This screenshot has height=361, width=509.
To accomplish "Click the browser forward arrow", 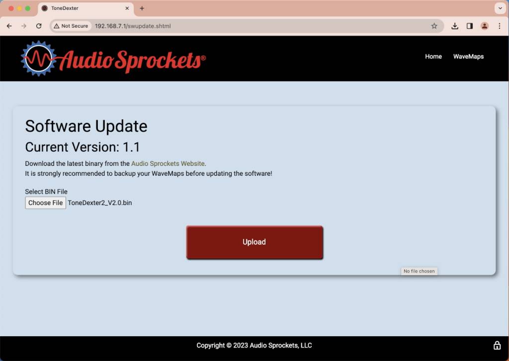I will click(x=24, y=26).
